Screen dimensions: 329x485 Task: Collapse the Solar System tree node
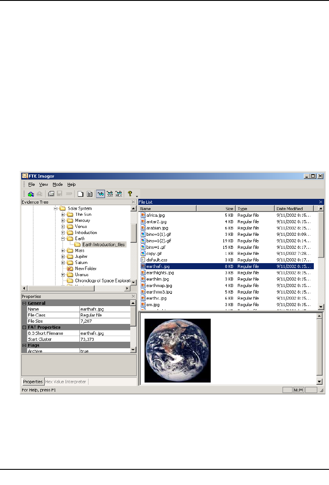[x=56, y=208]
